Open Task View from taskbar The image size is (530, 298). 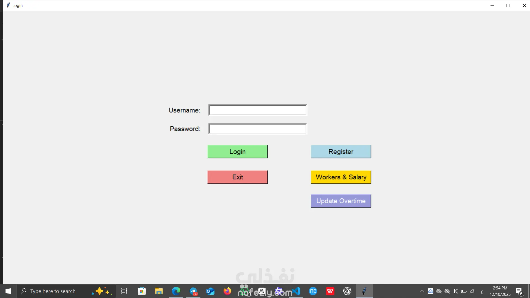coord(124,291)
